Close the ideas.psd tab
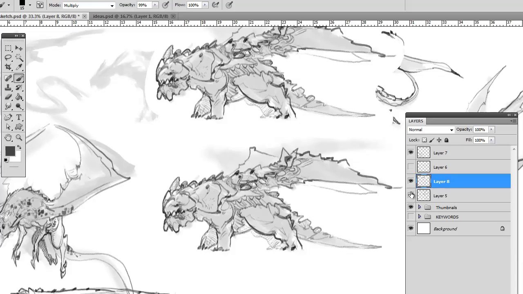 coord(173,16)
